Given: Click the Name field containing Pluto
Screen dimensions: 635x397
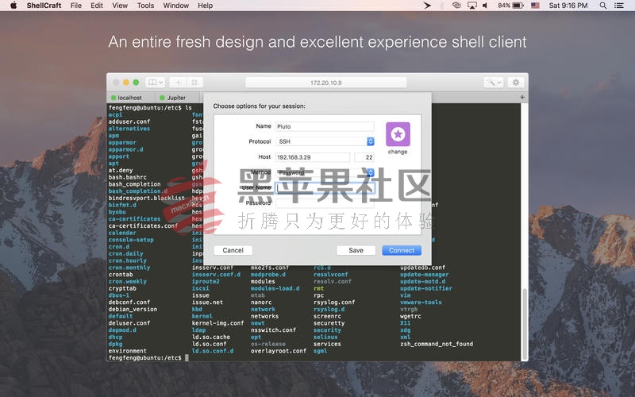Looking at the screenshot, I should point(325,126).
